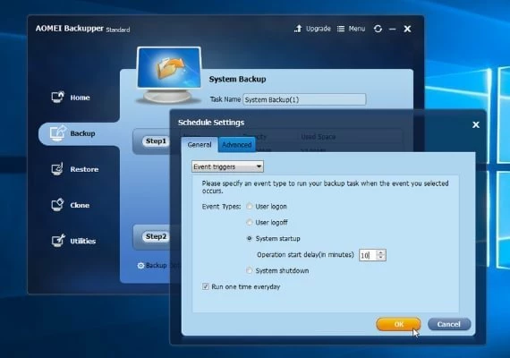The height and width of the screenshot is (358, 510).
Task: Click the Task Name input field
Action: click(x=304, y=99)
